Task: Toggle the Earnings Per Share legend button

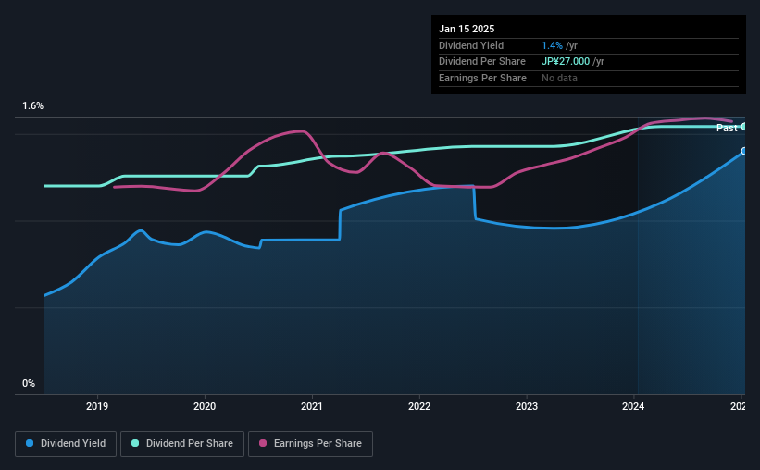Action: (310, 444)
